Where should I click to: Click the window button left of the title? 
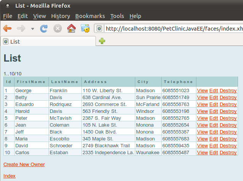(7, 6)
